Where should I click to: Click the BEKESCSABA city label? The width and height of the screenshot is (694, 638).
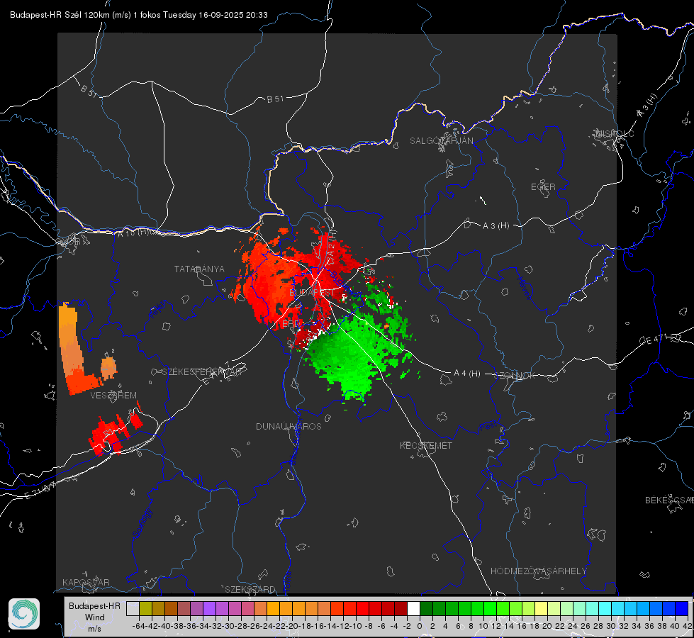[x=669, y=500]
